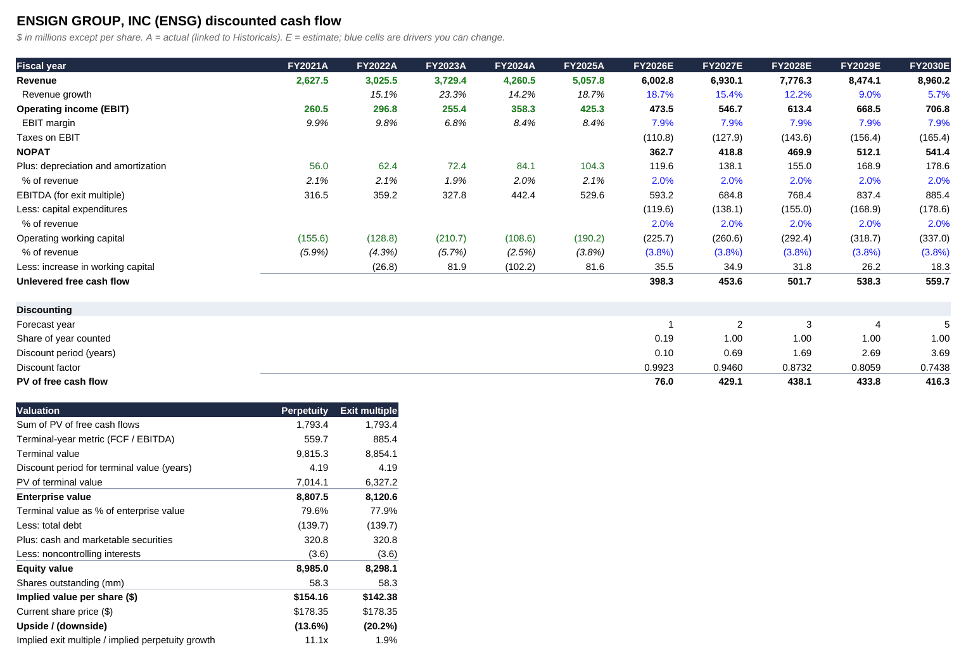Select the Fiscal year header label
This screenshot has width=966, height=661.
pyautogui.click(x=41, y=66)
